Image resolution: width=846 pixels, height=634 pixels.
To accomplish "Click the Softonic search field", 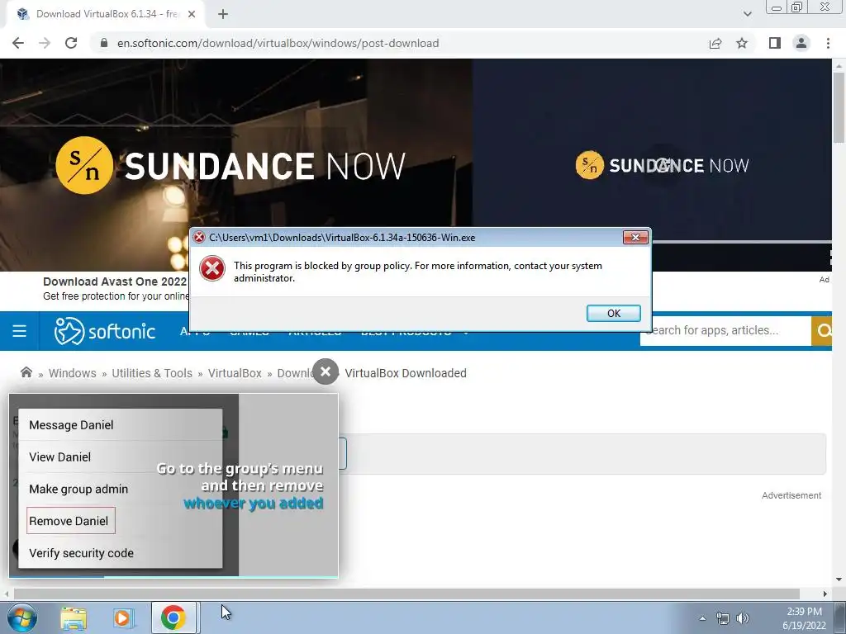I will (725, 330).
